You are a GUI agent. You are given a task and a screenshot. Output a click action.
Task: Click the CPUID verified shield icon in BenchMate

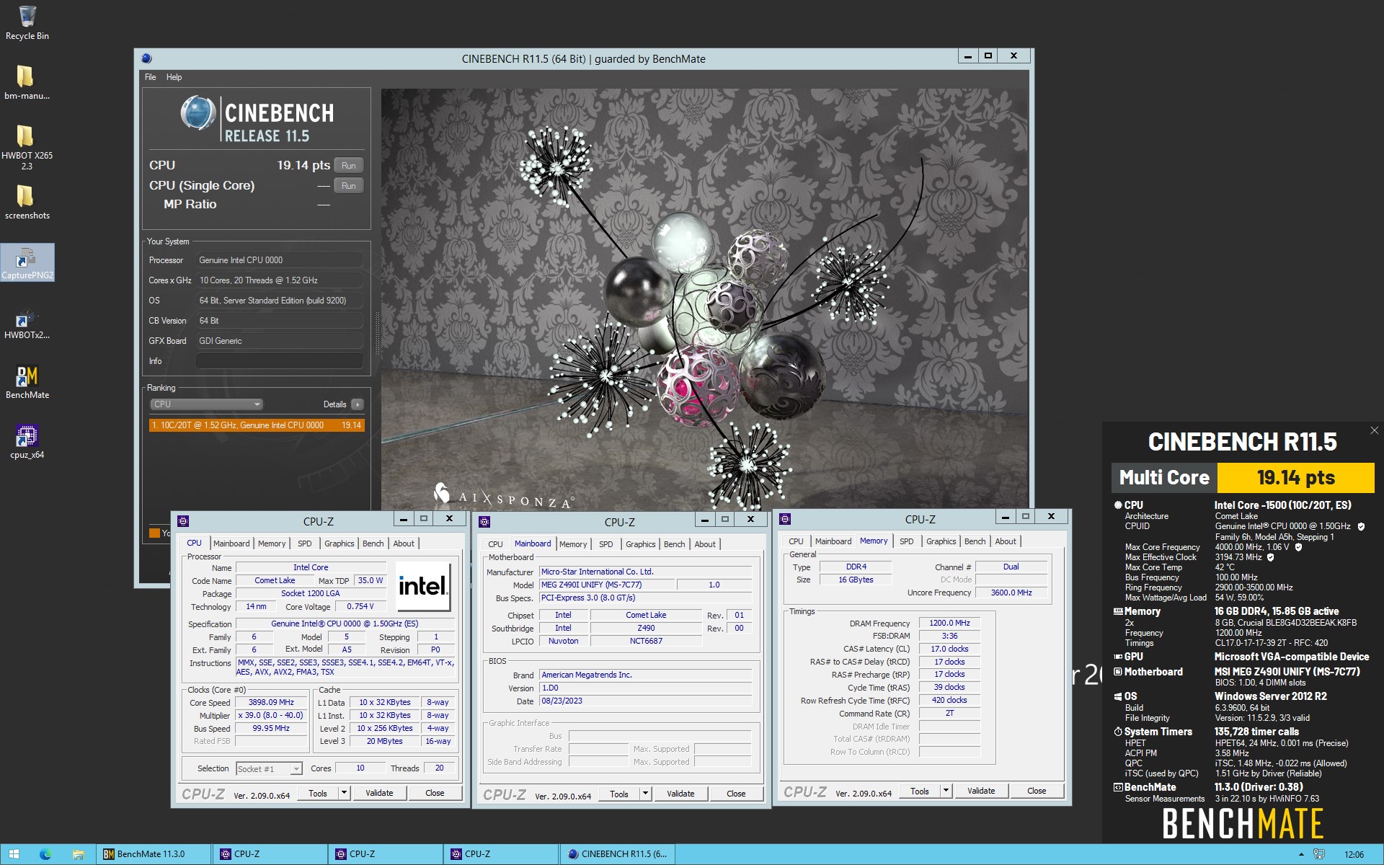coord(1361,527)
